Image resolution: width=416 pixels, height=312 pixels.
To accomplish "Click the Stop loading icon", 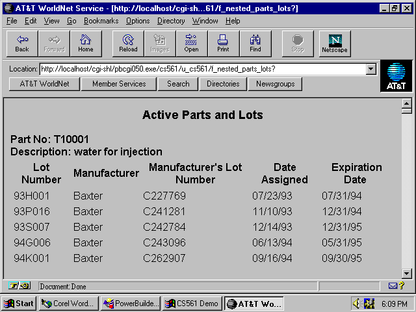I will [298, 44].
